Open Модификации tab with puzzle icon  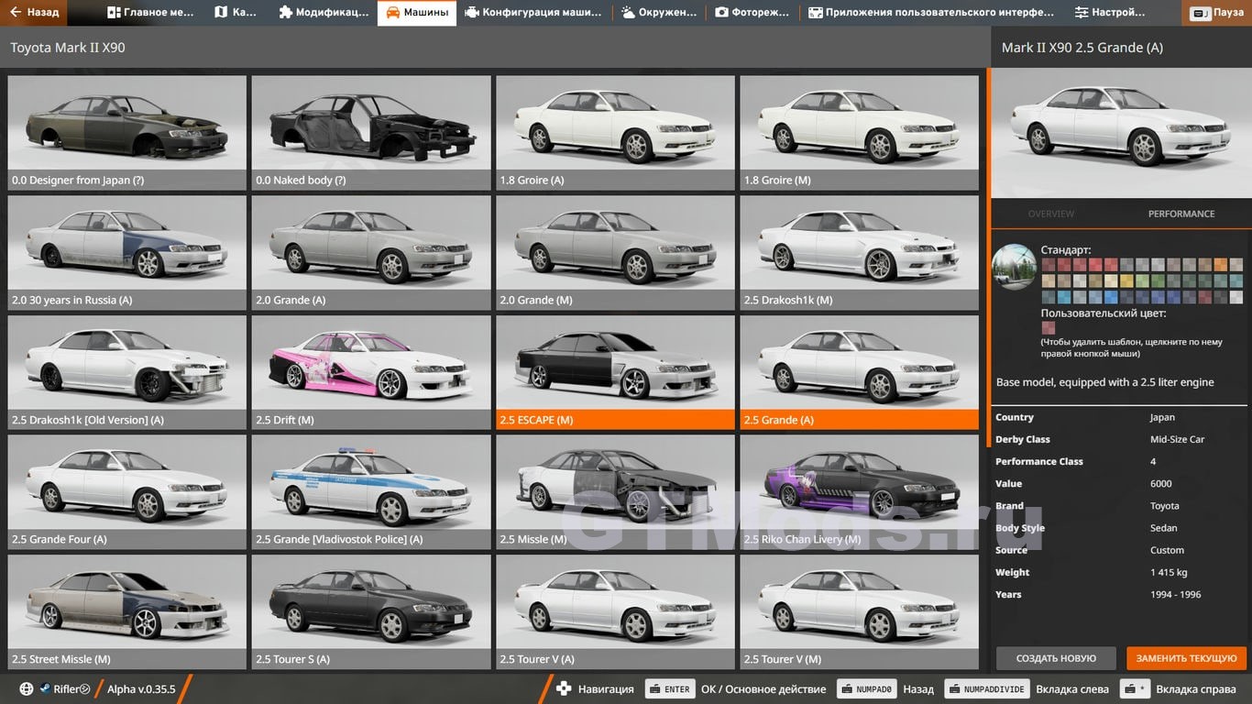click(324, 13)
